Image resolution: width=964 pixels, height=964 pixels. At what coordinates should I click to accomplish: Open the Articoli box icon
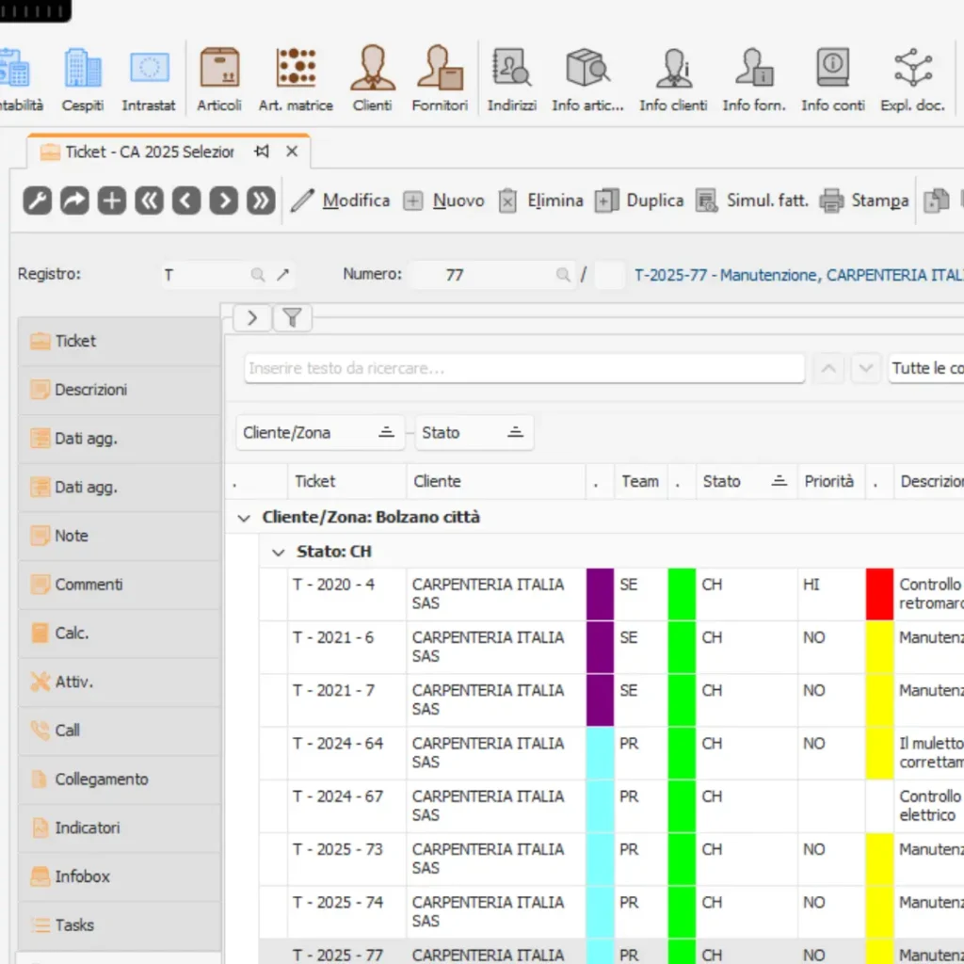tap(219, 79)
